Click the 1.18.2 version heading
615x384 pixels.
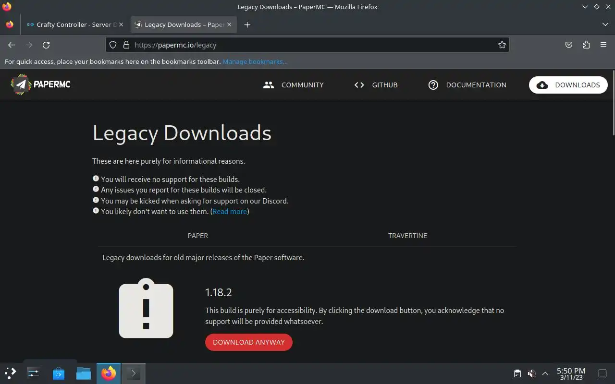(x=219, y=292)
